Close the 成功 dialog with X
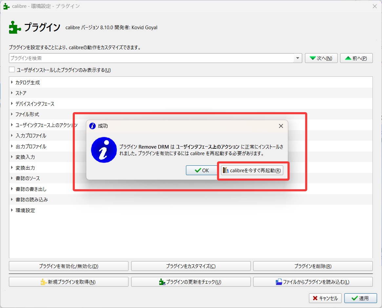This screenshot has height=308, width=382. point(281,126)
